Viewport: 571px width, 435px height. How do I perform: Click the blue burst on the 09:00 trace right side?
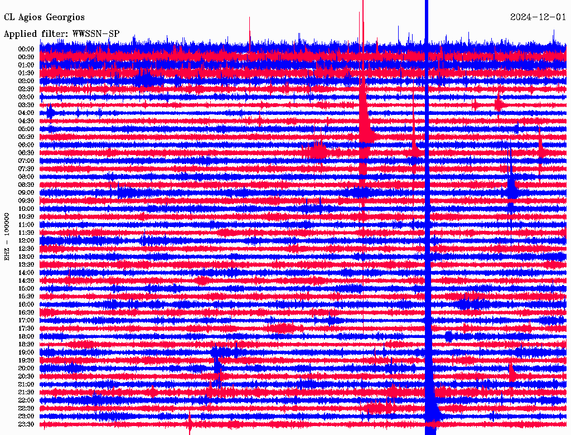[511, 190]
